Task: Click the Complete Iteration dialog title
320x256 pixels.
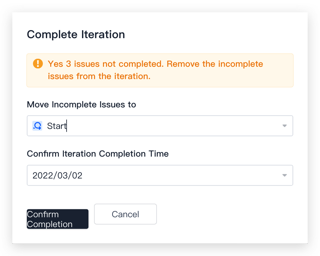Action: (x=76, y=34)
